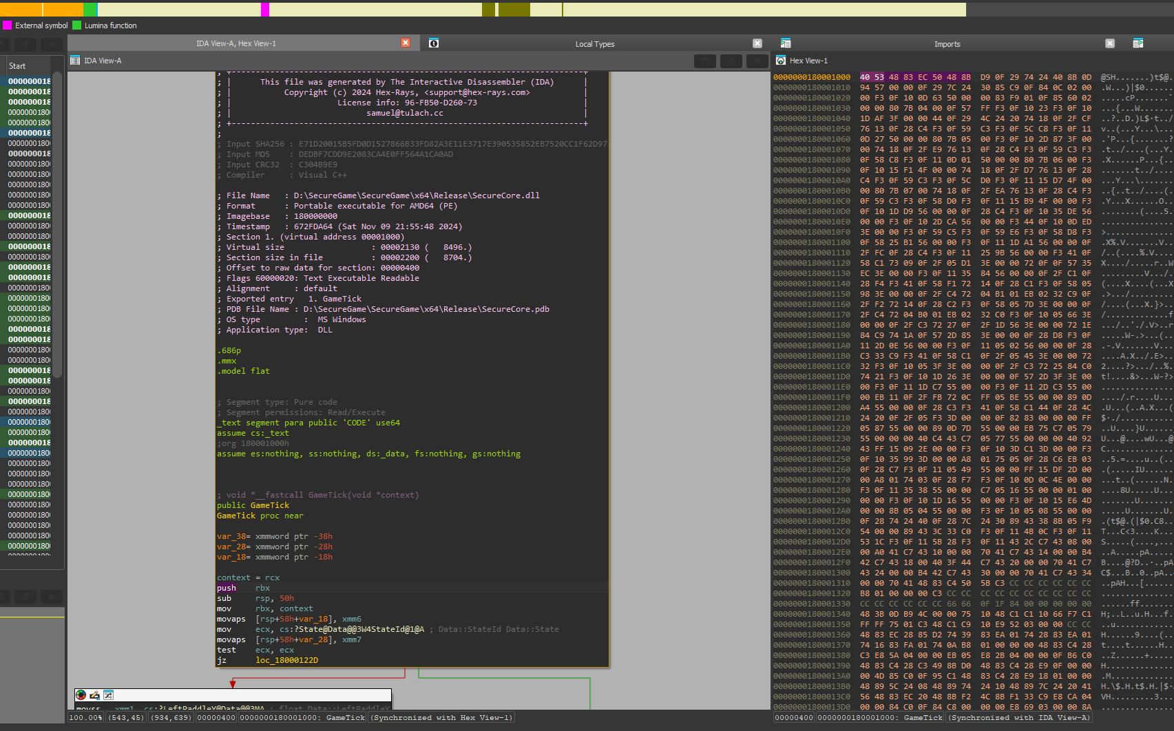
Task: Click 'test ecx, ecx' instruction
Action: [x=255, y=650]
